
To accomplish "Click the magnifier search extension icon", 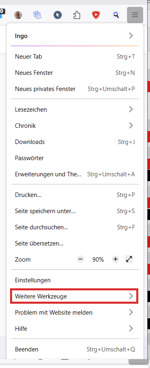I will tap(116, 15).
